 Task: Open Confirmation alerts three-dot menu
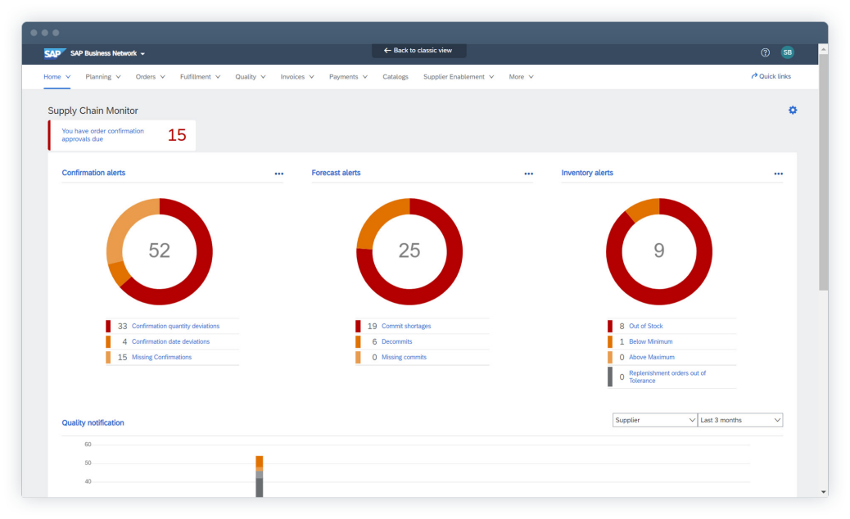click(x=279, y=174)
